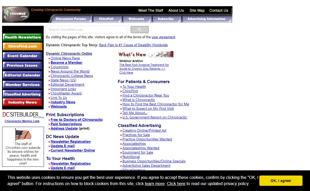Click Health Newsletters sidebar button
The width and height of the screenshot is (310, 191).
(23, 37)
